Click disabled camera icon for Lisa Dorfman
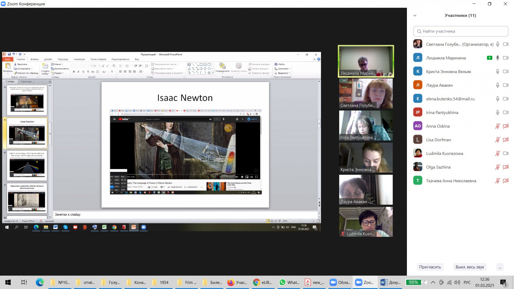The height and width of the screenshot is (289, 514). 506,140
